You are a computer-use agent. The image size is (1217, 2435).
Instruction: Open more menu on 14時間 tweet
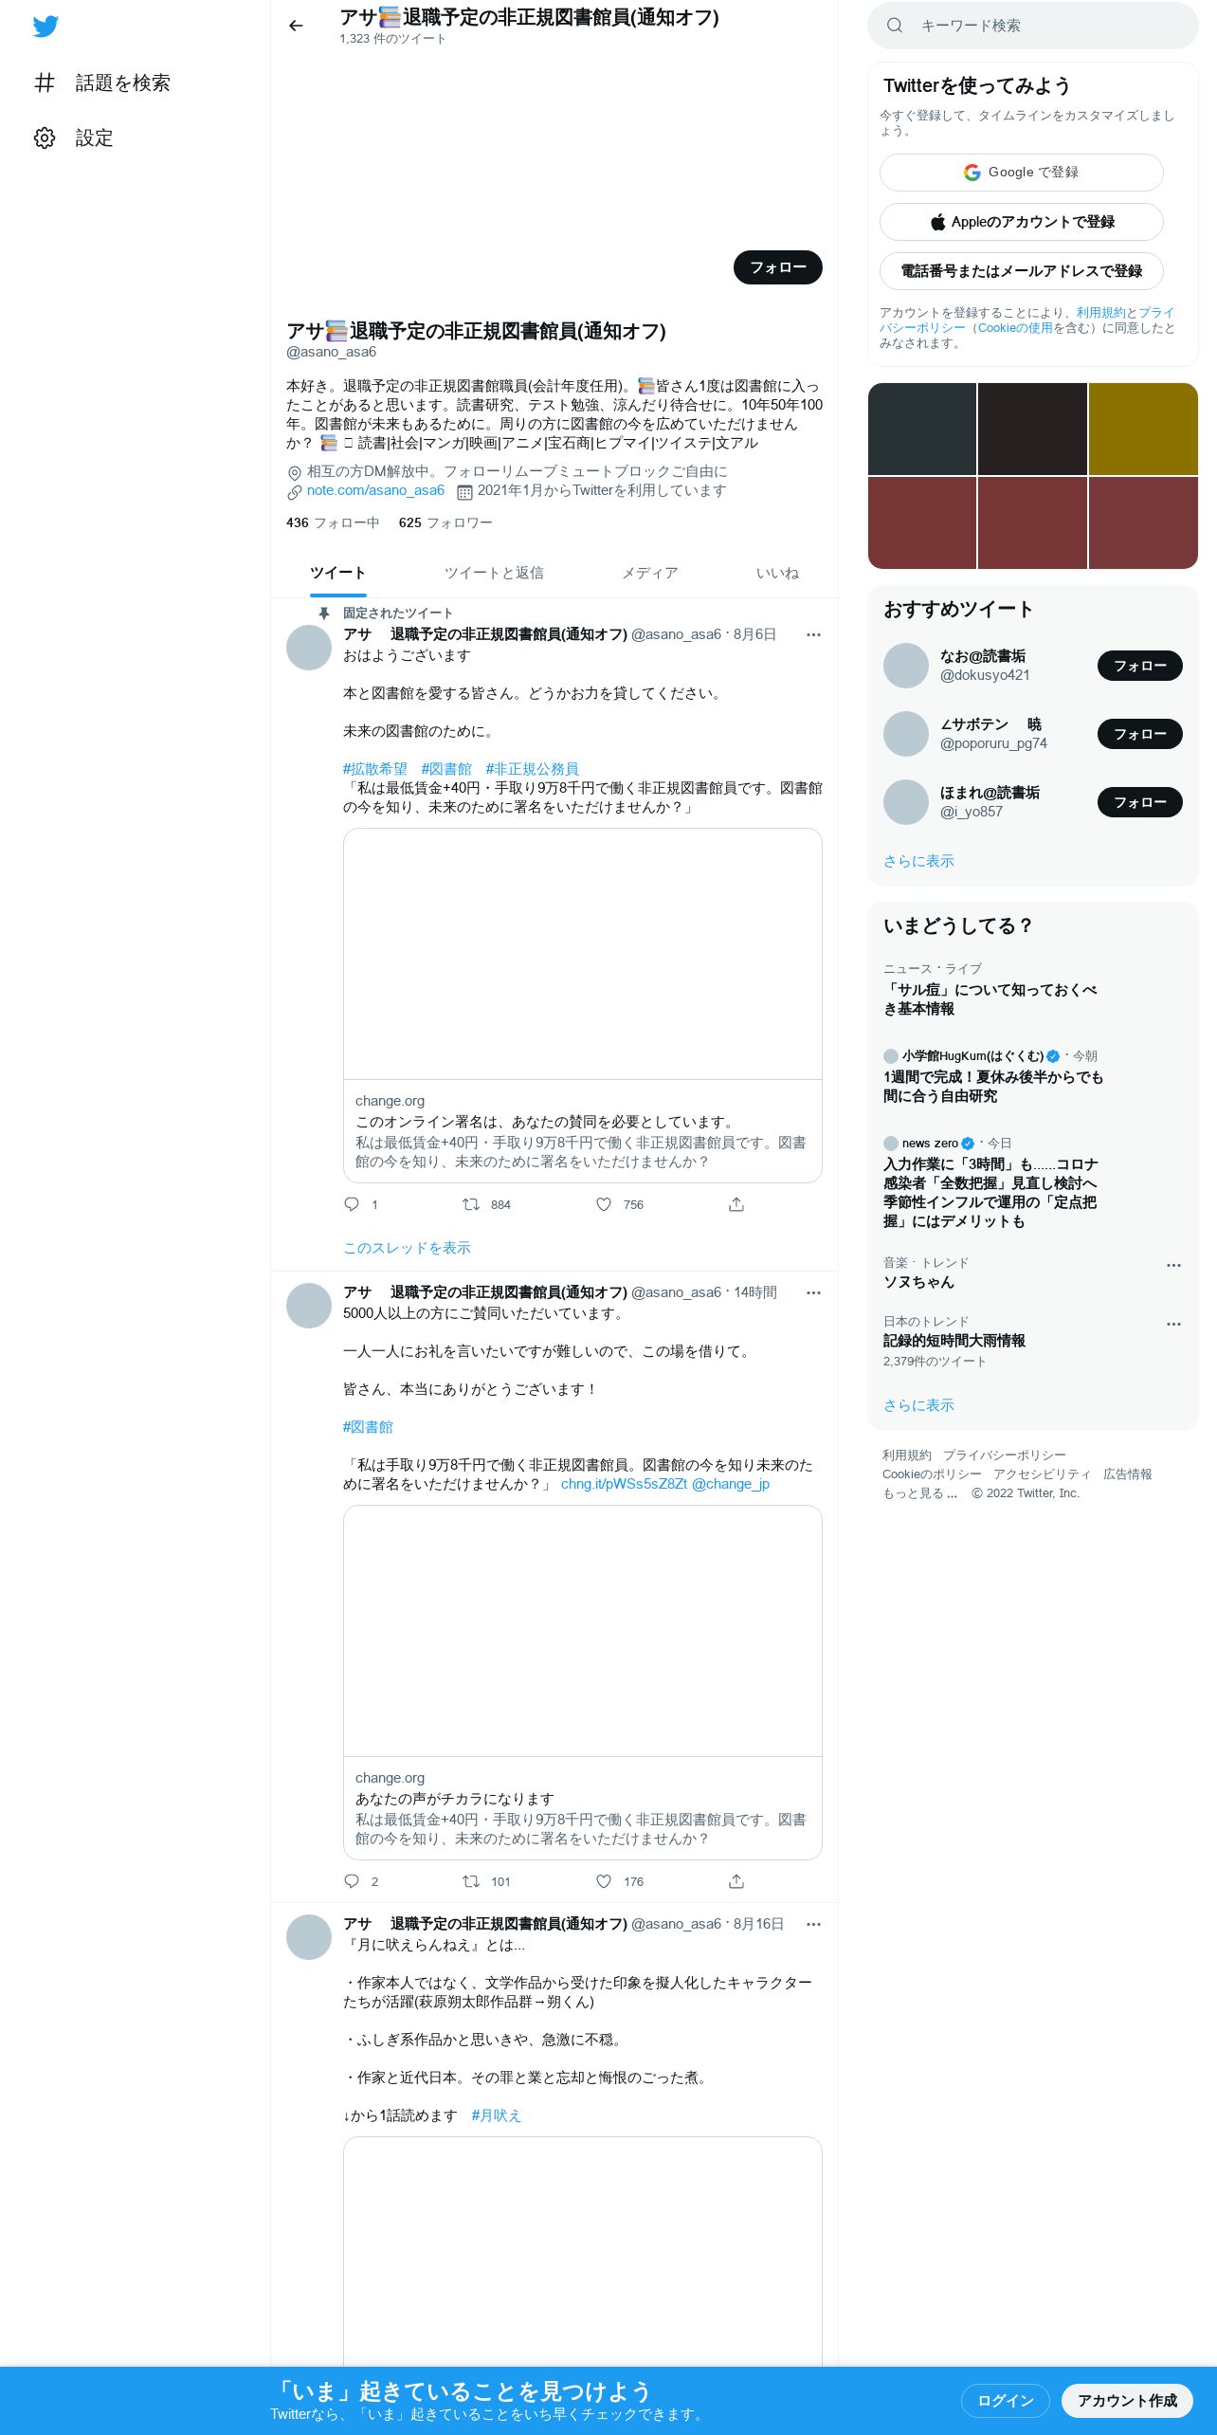pos(813,1292)
